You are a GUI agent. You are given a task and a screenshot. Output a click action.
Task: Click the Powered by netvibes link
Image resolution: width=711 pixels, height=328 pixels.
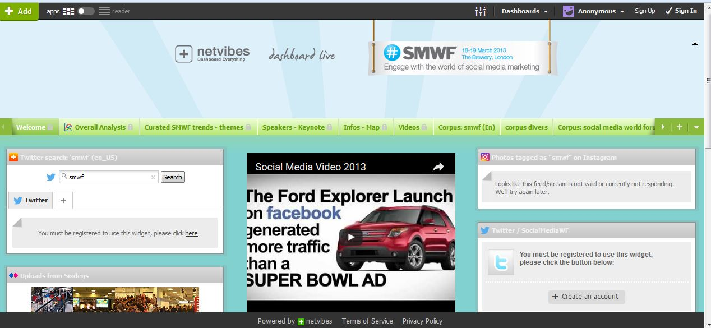pyautogui.click(x=295, y=321)
